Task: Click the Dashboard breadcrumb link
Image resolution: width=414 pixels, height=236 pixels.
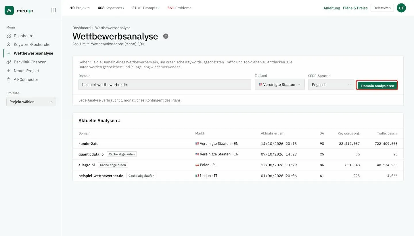Action: 81,28
